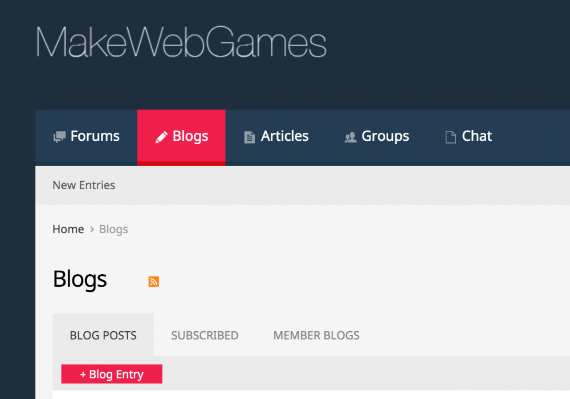This screenshot has height=399, width=570.
Task: Click the grey Blogs breadcrumb item
Action: 113,229
